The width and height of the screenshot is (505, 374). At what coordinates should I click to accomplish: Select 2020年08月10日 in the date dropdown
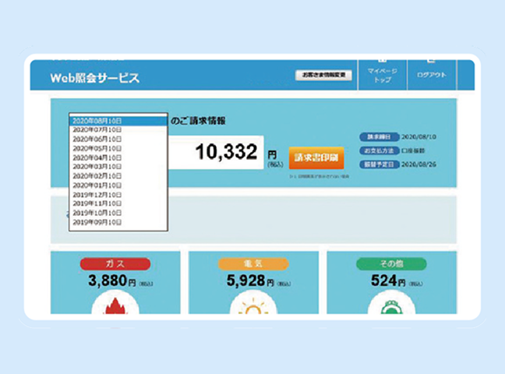[x=118, y=121]
